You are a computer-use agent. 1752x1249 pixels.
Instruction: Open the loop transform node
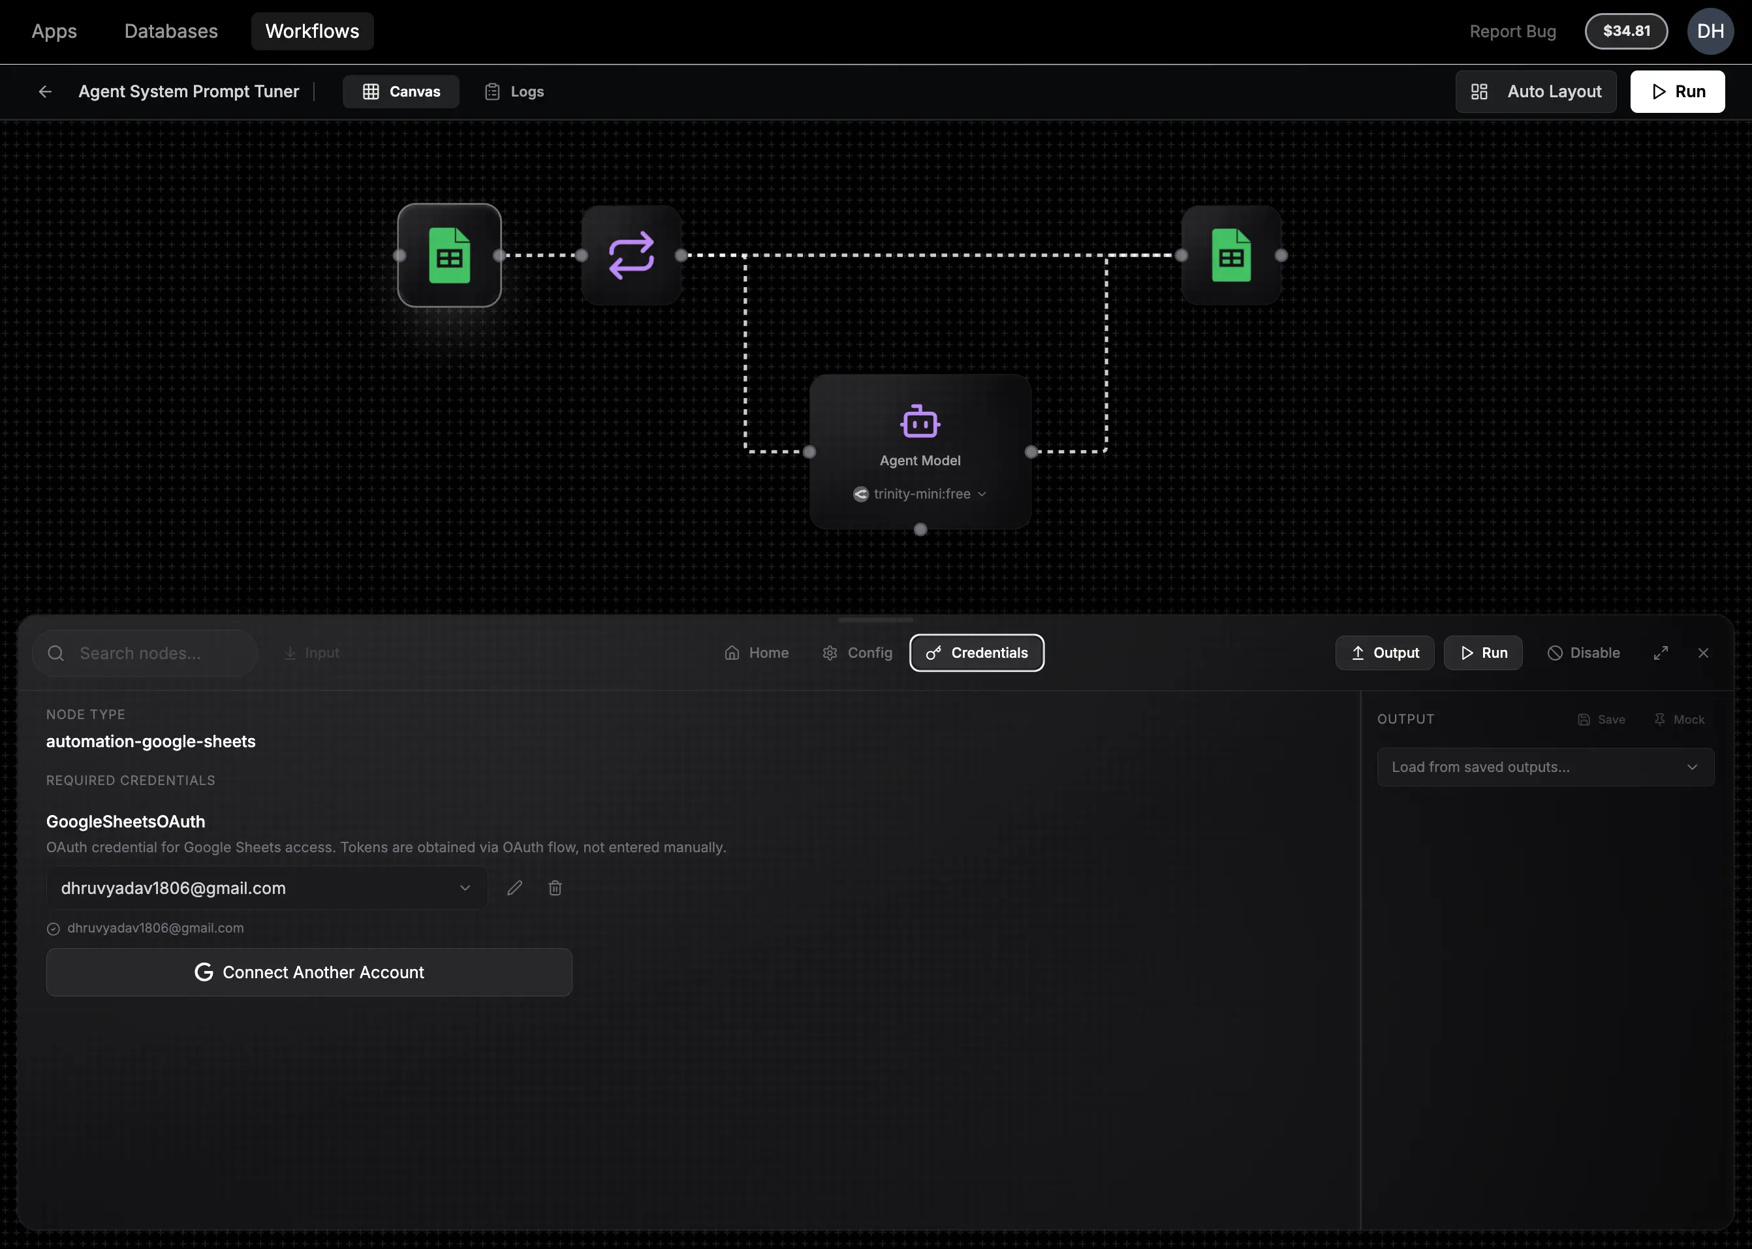(x=631, y=255)
